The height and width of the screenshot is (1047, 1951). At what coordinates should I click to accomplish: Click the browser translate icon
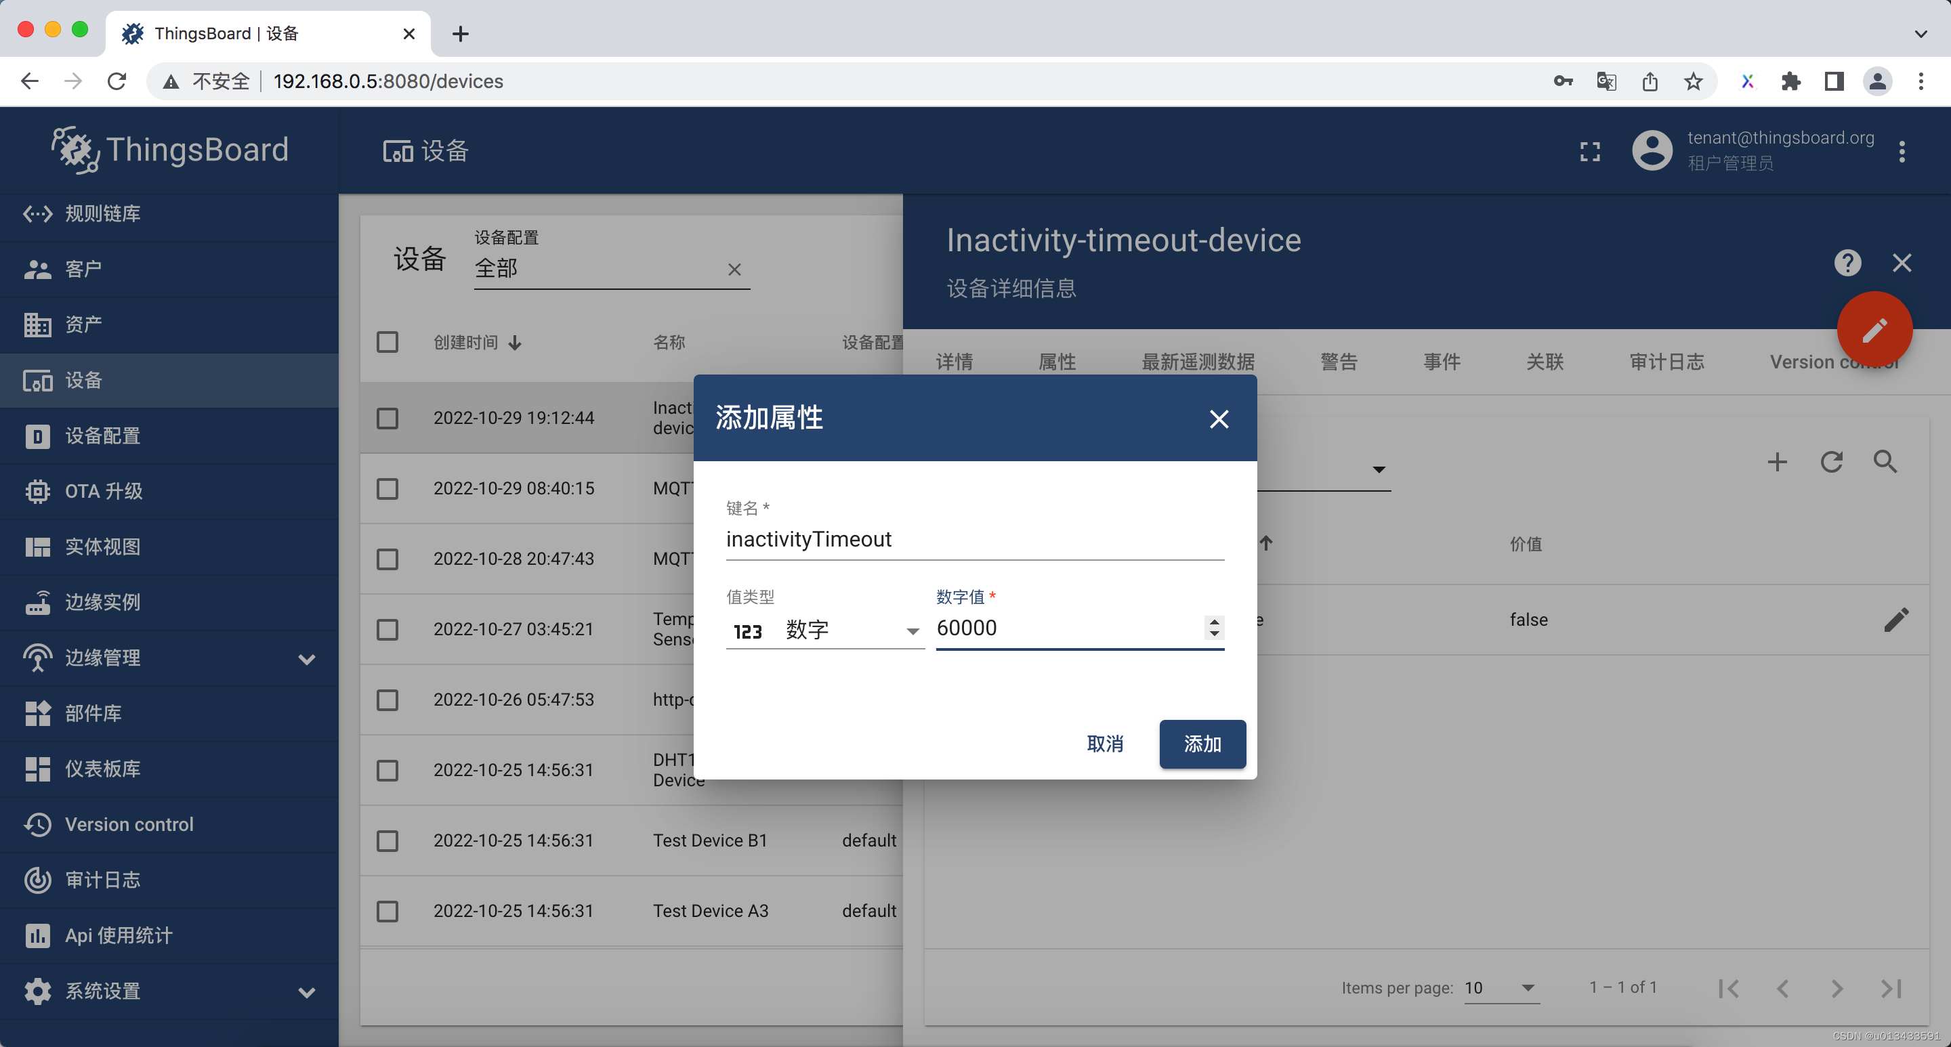coord(1606,81)
